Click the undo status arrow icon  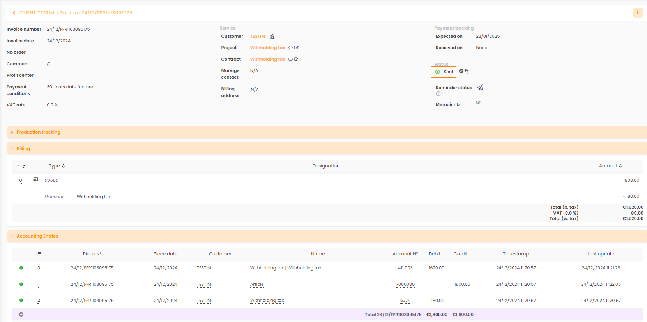tap(467, 71)
